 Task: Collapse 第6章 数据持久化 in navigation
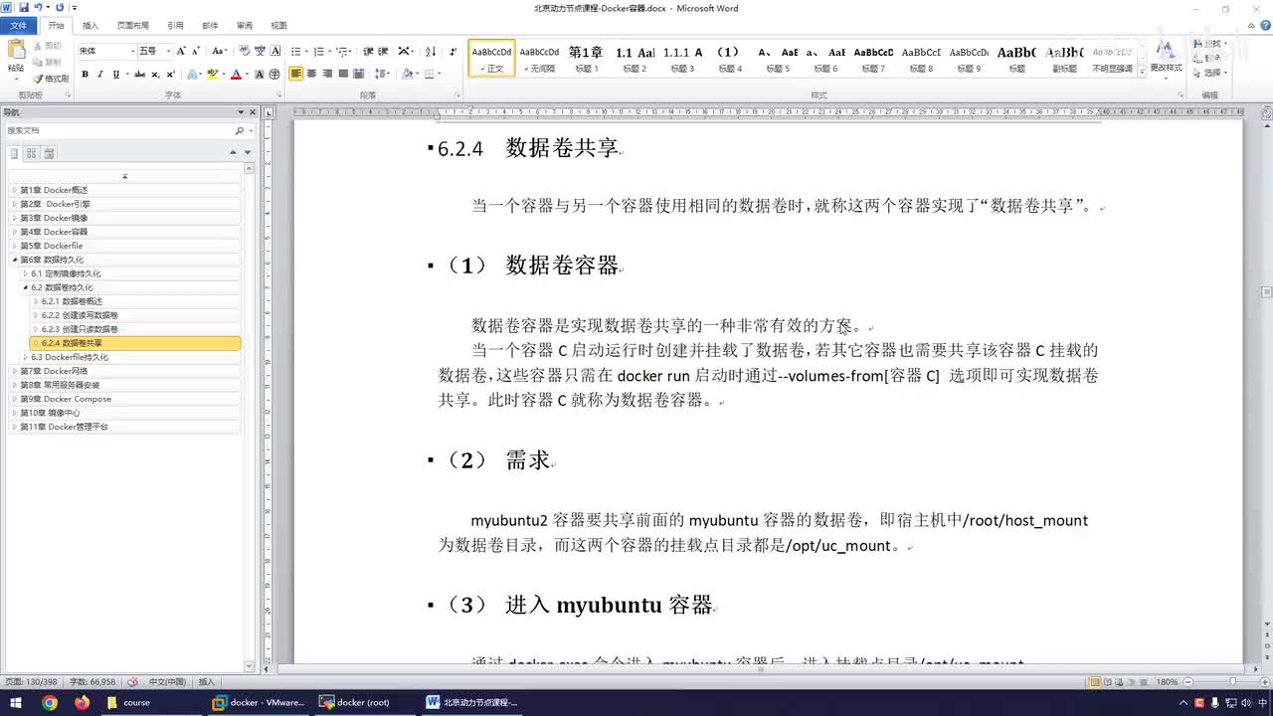pyautogui.click(x=14, y=260)
